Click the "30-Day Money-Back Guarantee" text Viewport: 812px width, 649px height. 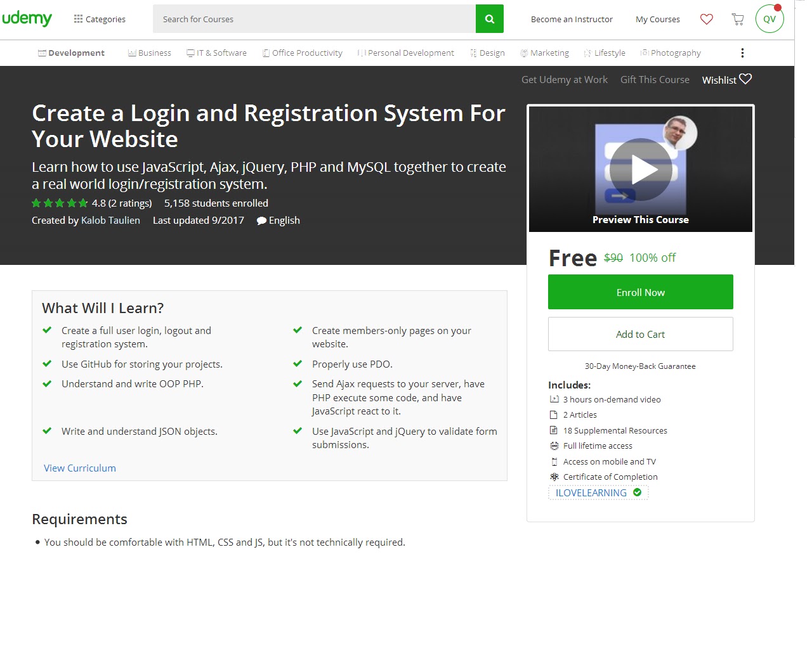click(x=640, y=366)
